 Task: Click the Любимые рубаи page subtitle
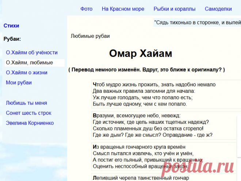90,36
